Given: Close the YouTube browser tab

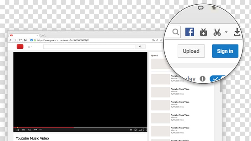Looking at the screenshot, I should (37, 35).
